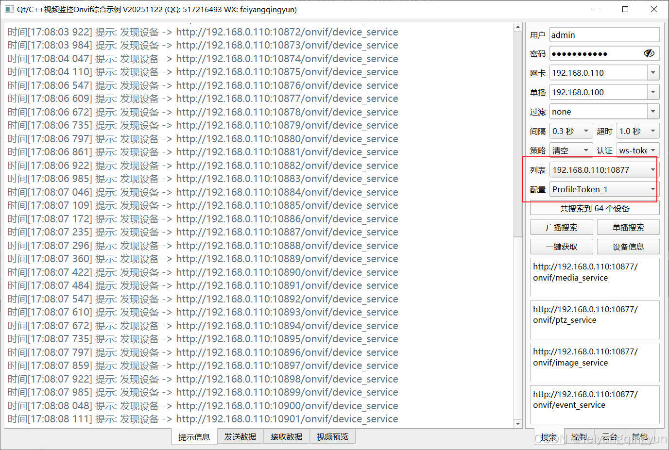
Task: Click the log vertical scrollbar thumb
Action: coord(517,134)
